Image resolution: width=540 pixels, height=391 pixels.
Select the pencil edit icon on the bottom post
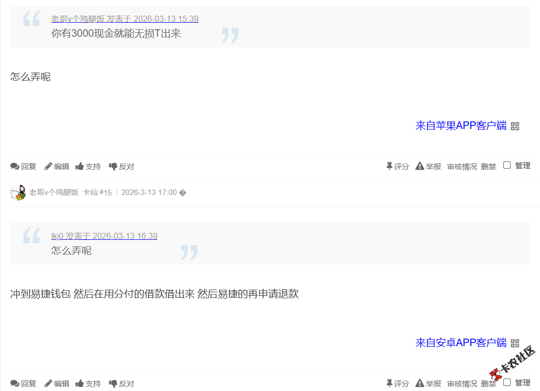pos(48,383)
